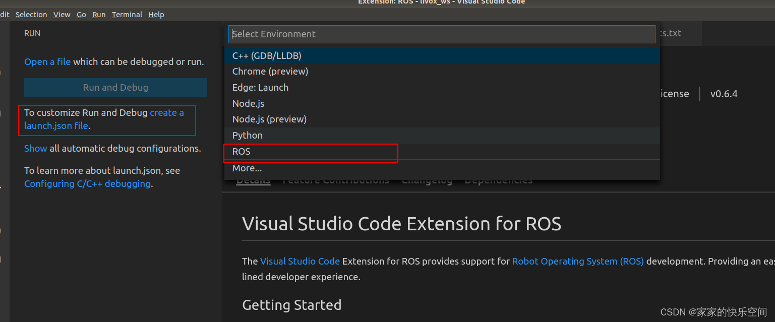Click the RUN panel title
Image resolution: width=775 pixels, height=322 pixels.
(32, 33)
